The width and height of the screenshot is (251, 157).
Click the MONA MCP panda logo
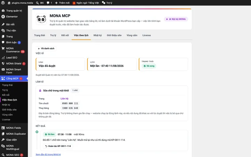coord(41,19)
